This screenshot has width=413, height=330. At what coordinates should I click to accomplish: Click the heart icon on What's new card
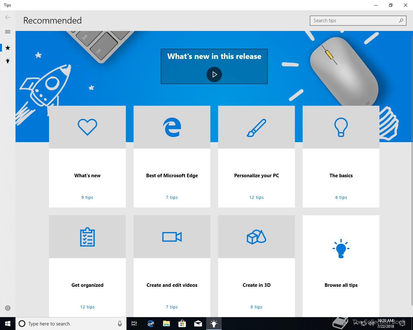pos(87,127)
